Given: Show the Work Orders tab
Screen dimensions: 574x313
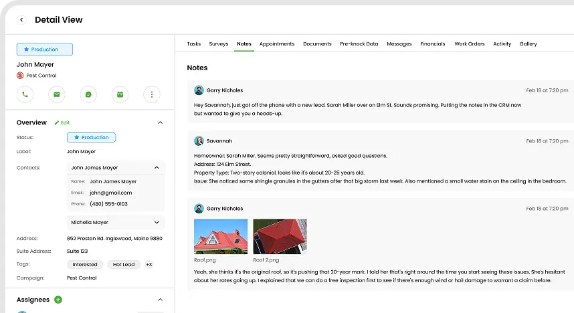Looking at the screenshot, I should tap(470, 44).
